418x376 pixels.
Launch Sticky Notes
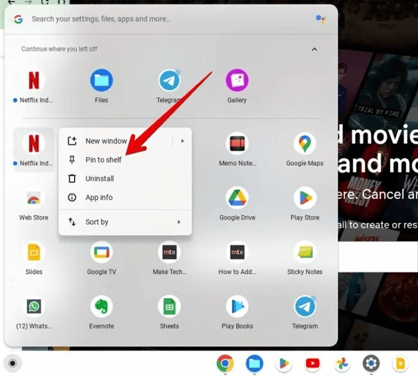pyautogui.click(x=305, y=258)
